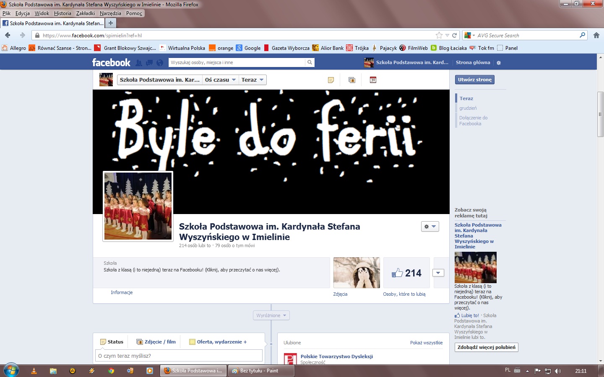The image size is (604, 377).
Task: Click the search magnifier icon in Facebook
Action: [310, 62]
